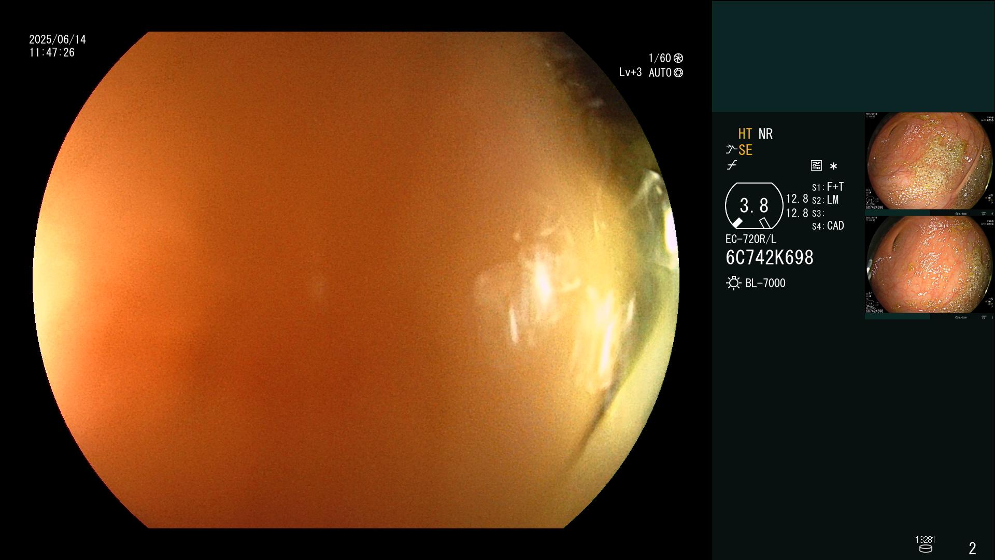Click the empty S3: switch assignment
The height and width of the screenshot is (560, 995).
pos(818,213)
